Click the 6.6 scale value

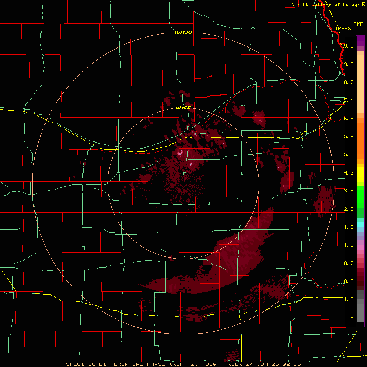pyautogui.click(x=349, y=118)
